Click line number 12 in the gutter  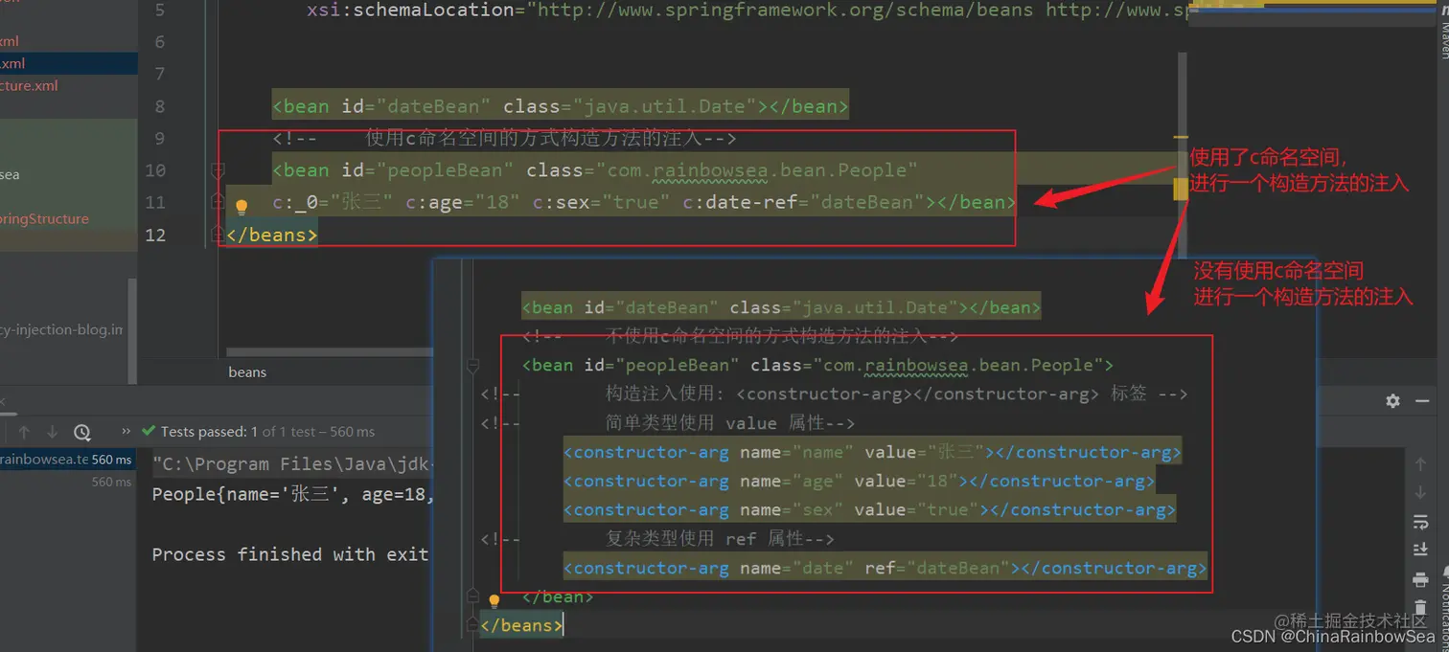pyautogui.click(x=154, y=235)
